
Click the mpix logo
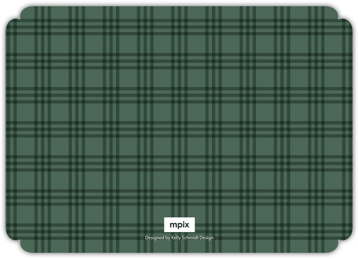tap(179, 225)
